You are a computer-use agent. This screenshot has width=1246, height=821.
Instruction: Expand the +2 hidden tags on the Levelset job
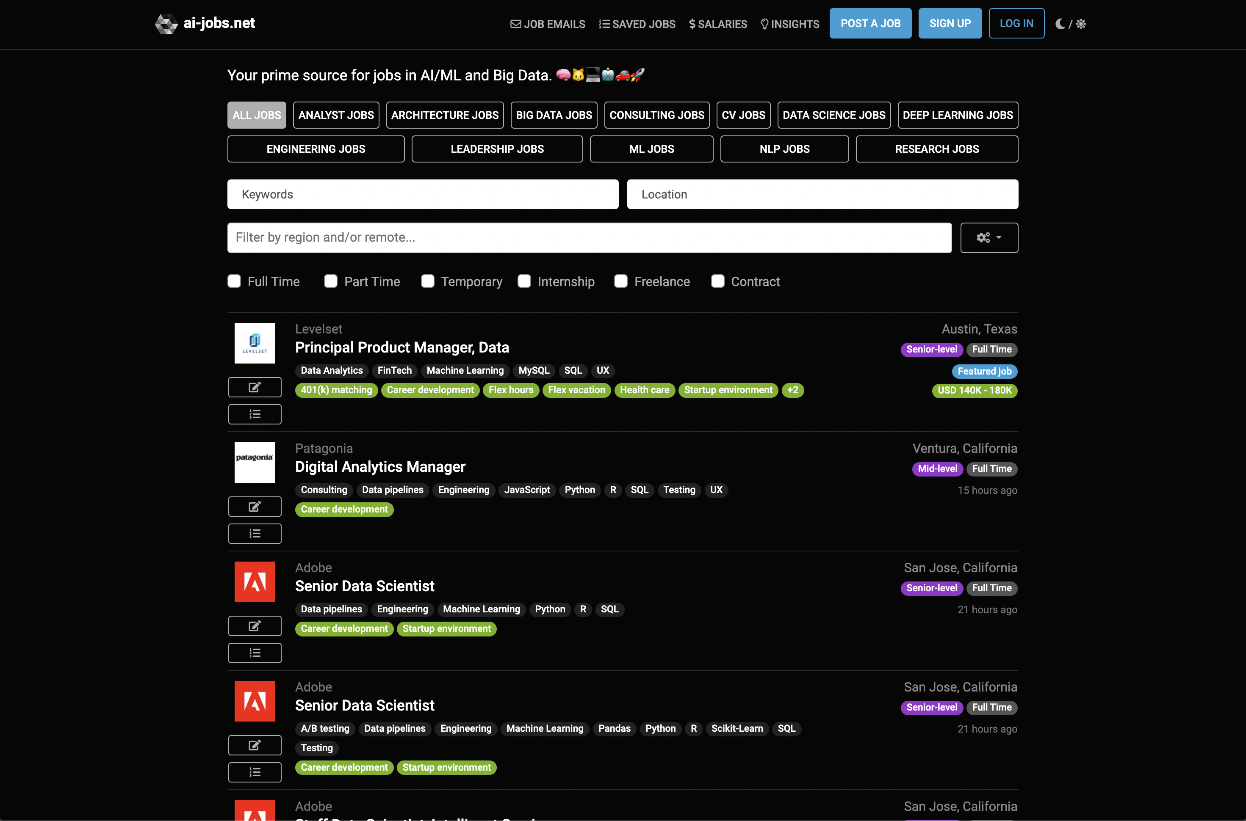point(793,390)
